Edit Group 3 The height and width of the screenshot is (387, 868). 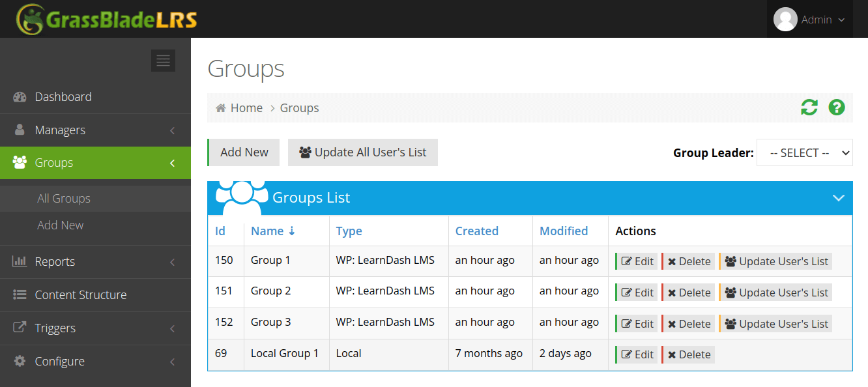(x=636, y=324)
